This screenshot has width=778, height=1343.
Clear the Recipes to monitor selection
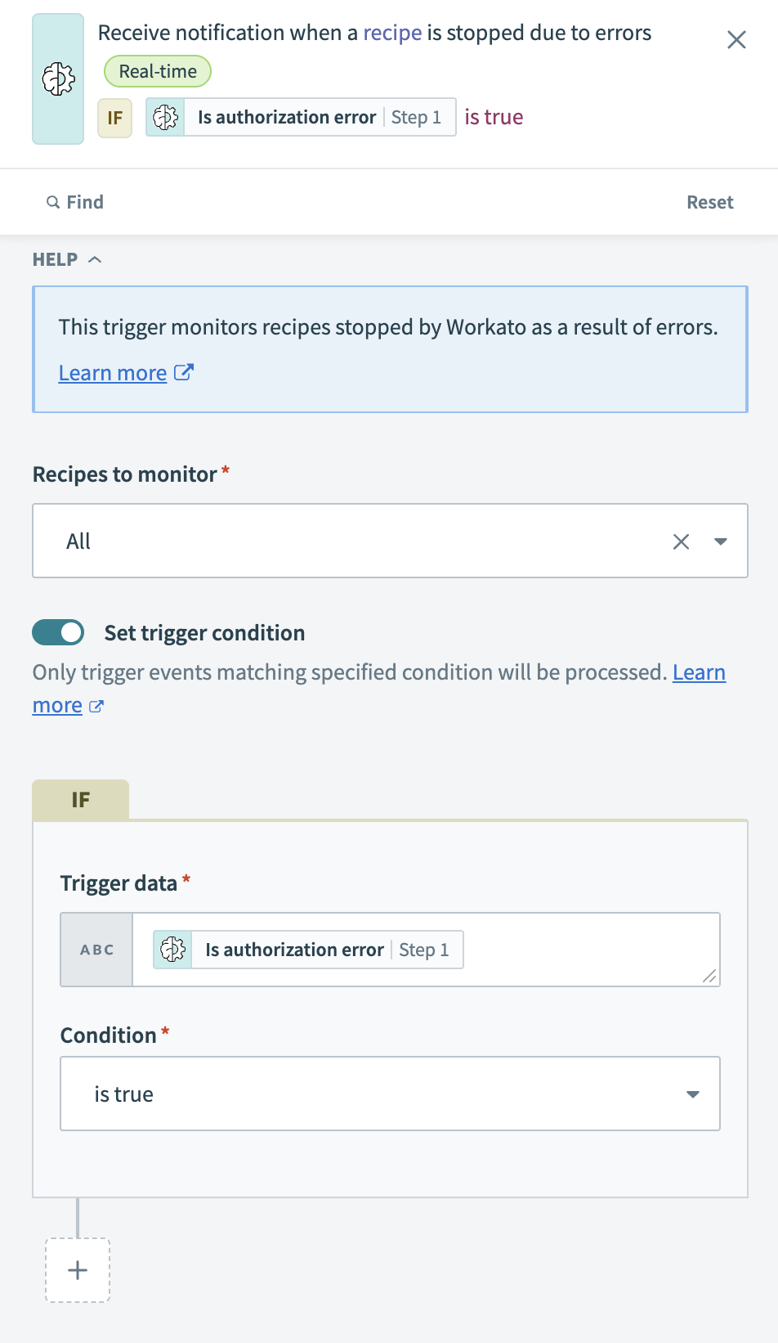[x=681, y=541]
